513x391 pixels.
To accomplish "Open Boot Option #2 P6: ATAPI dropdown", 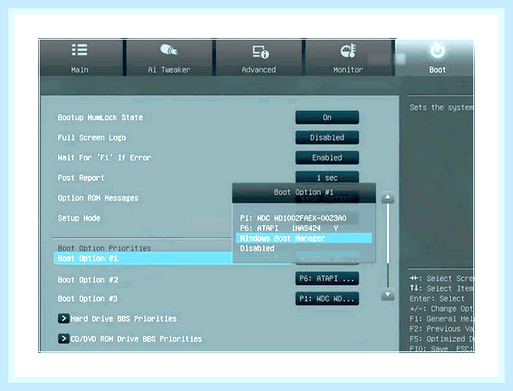I will pyautogui.click(x=327, y=279).
